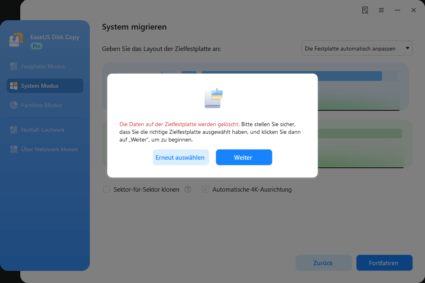Screen dimensions: 425x283
Task: Click the Zurück button
Action: (x=323, y=263)
